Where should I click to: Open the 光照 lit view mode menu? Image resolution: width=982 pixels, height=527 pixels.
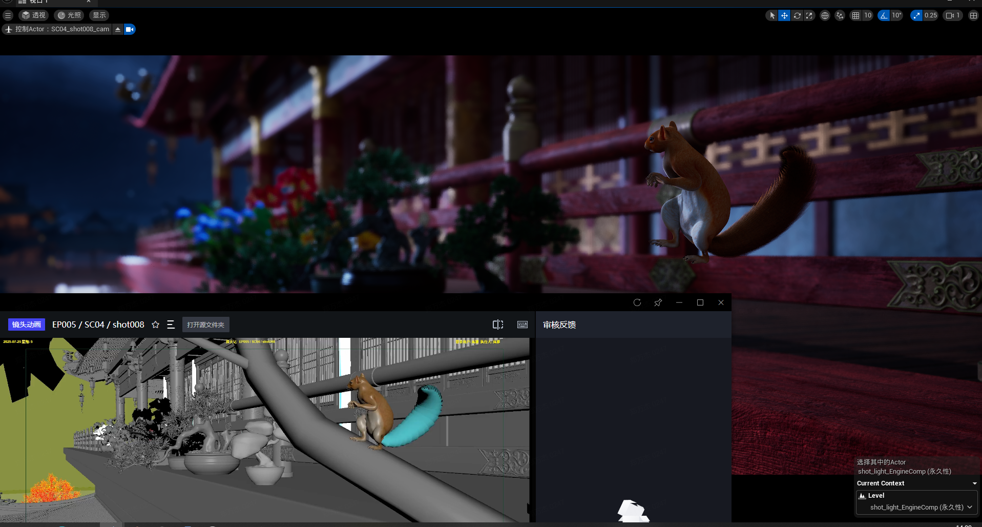pos(69,15)
